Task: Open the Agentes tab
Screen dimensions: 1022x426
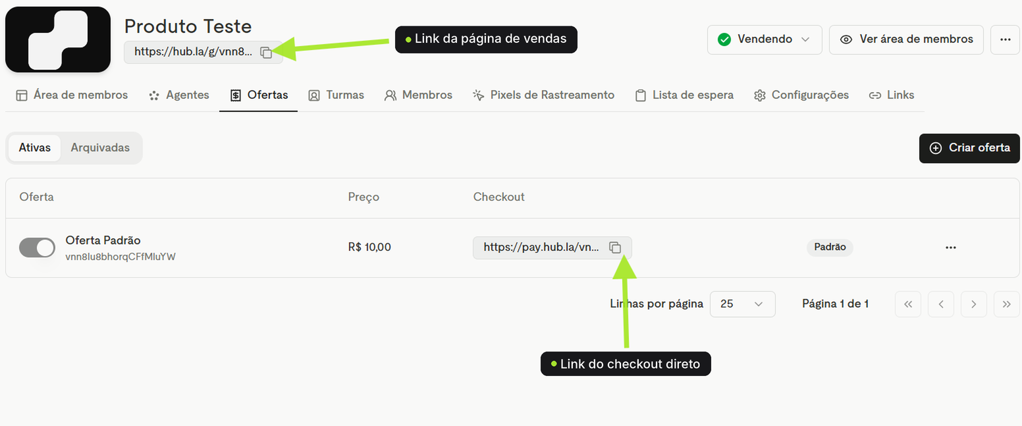Action: click(179, 95)
